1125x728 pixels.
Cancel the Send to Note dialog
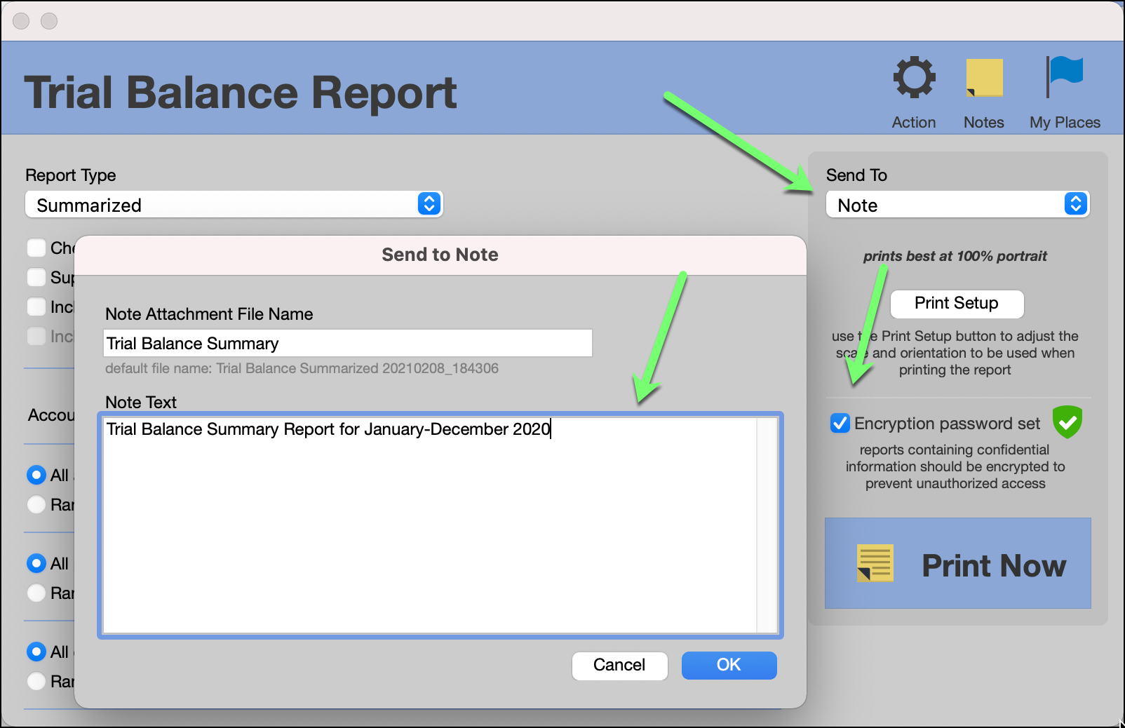[619, 665]
